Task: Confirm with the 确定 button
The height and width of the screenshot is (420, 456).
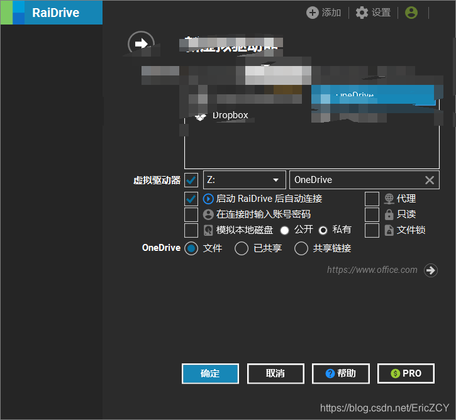Action: (210, 373)
